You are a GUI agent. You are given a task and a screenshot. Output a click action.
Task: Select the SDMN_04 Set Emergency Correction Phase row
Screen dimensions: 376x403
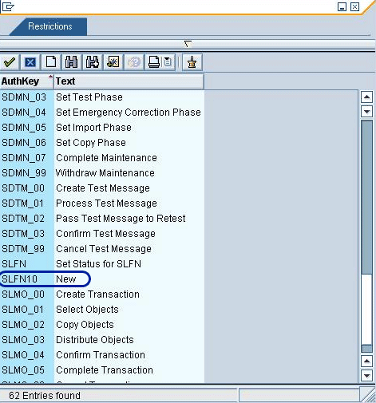pos(102,113)
